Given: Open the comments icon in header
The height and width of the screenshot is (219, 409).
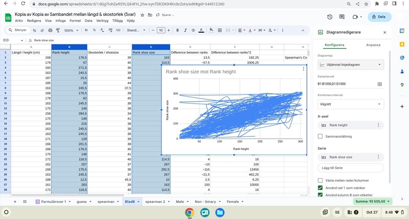Looking at the screenshot, I should pos(343,17).
